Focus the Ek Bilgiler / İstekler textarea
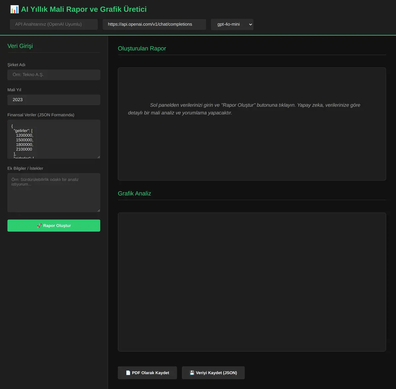Image resolution: width=396 pixels, height=389 pixels. (x=54, y=193)
